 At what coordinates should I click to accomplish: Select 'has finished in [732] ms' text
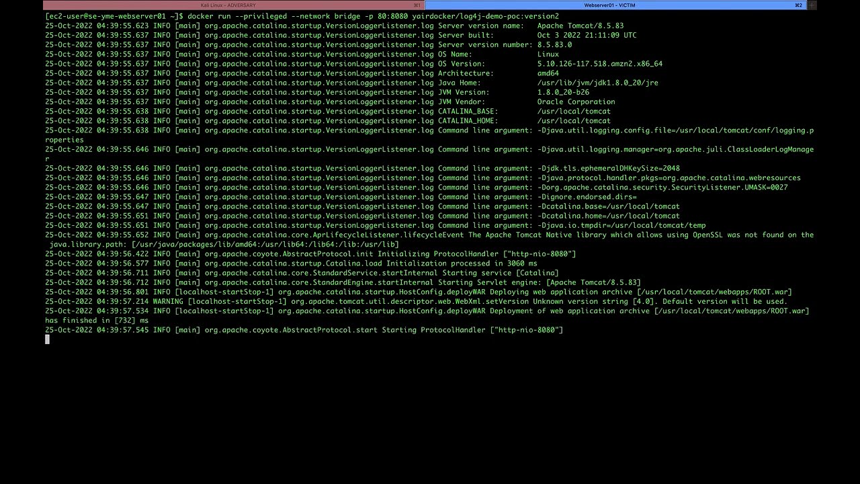coord(97,321)
